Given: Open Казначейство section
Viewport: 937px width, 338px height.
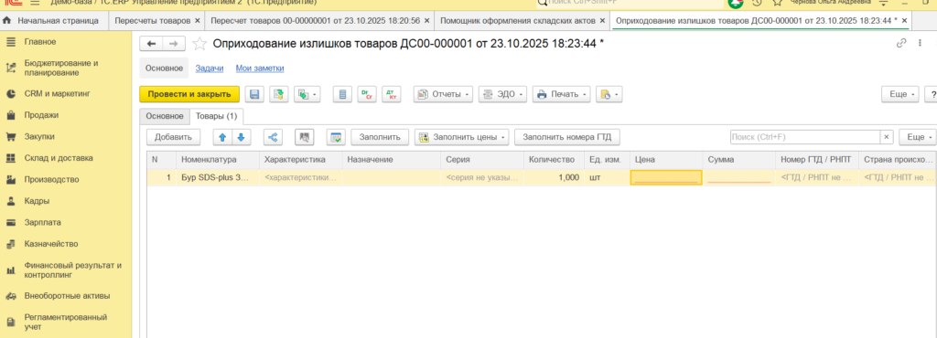Looking at the screenshot, I should [66, 244].
